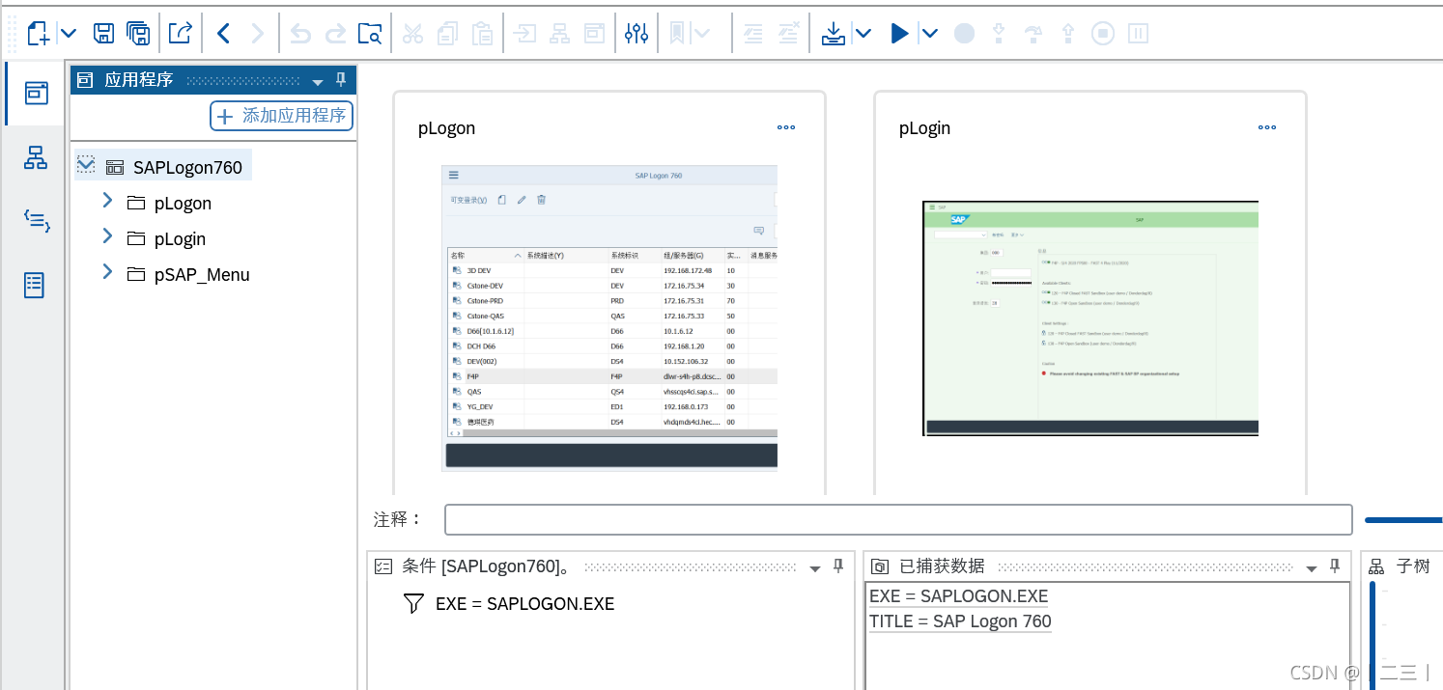Click the save icon
This screenshot has height=690, width=1443.
point(103,34)
